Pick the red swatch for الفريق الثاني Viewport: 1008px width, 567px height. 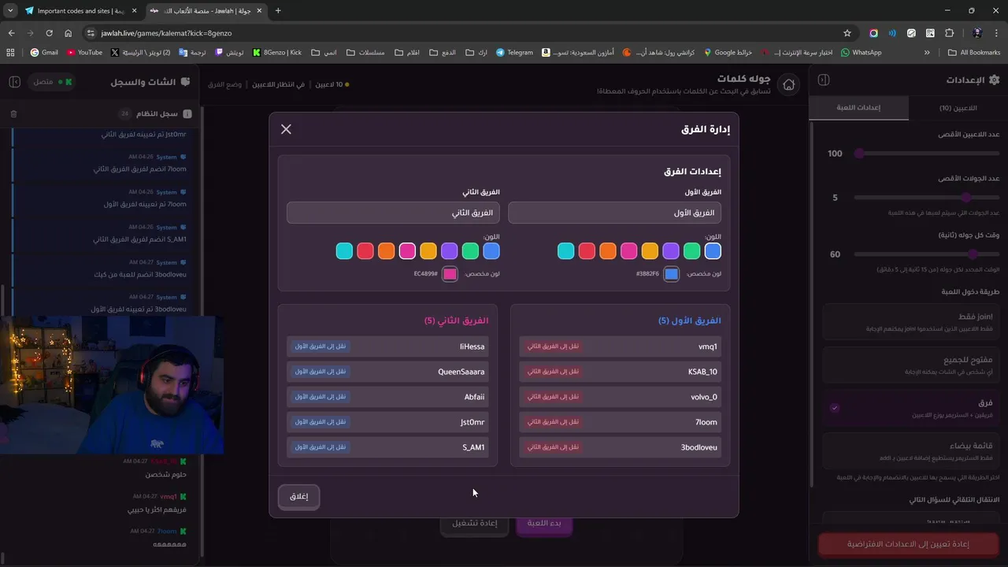point(365,251)
